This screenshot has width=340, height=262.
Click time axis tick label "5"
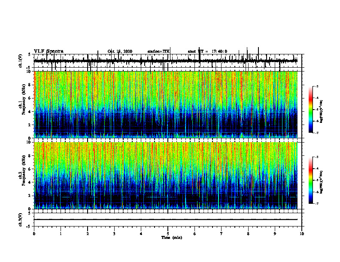[168, 234]
